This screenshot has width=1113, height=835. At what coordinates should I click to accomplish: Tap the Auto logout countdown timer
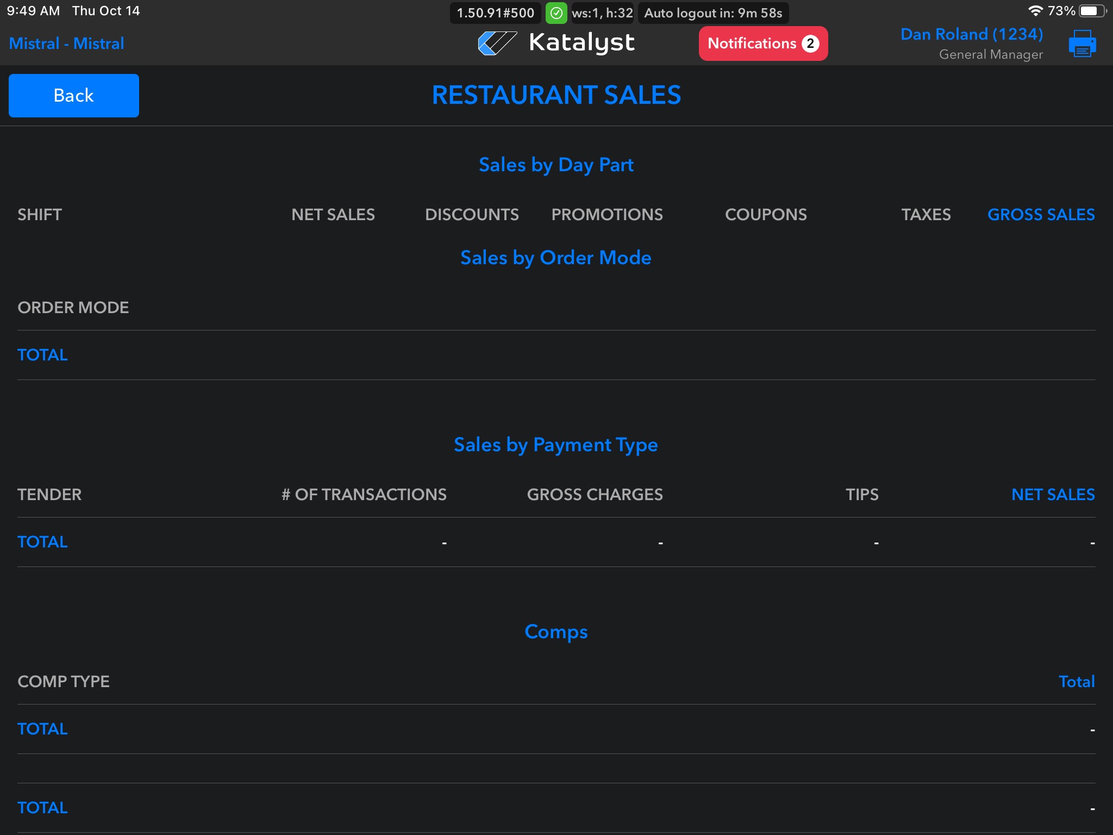pyautogui.click(x=713, y=13)
